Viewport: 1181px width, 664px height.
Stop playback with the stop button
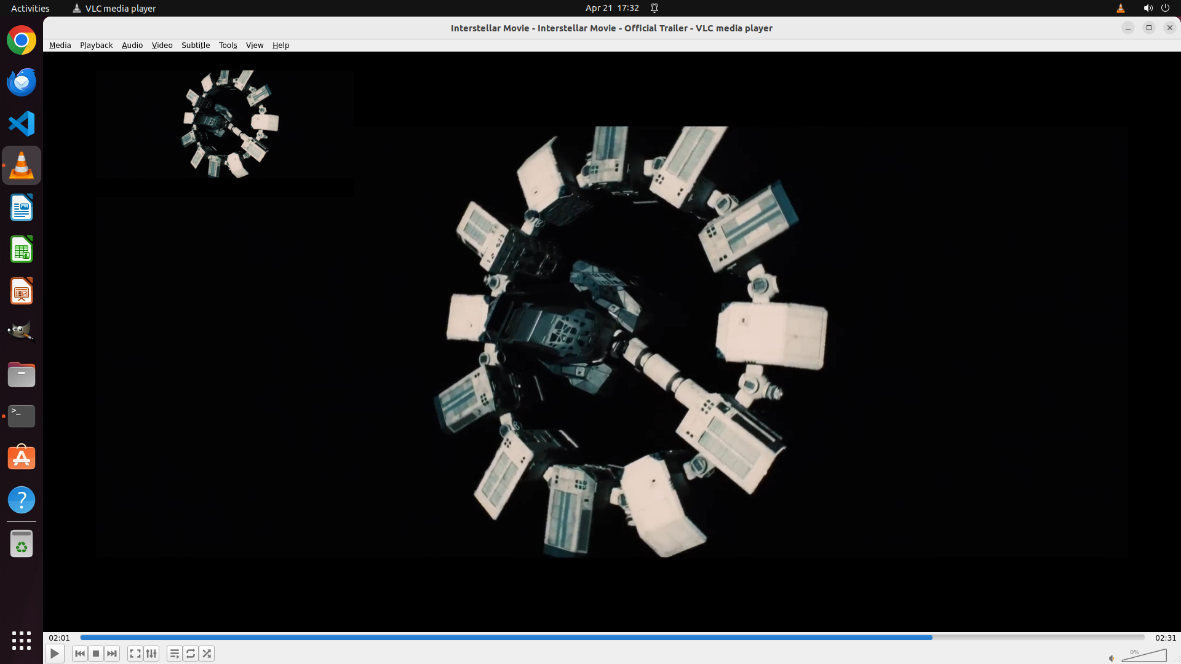96,654
